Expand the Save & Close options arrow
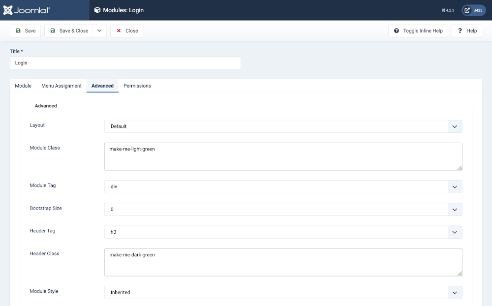The width and height of the screenshot is (492, 306). [99, 31]
